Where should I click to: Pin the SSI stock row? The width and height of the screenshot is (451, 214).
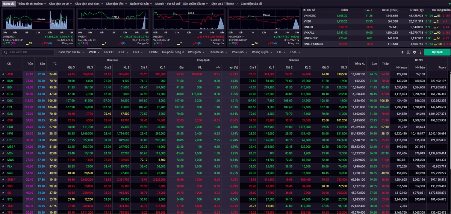pos(3,193)
